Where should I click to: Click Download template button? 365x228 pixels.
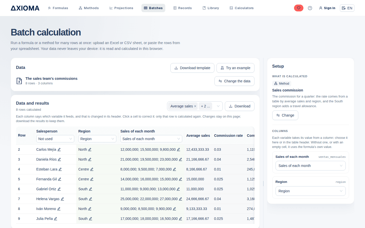[192, 68]
